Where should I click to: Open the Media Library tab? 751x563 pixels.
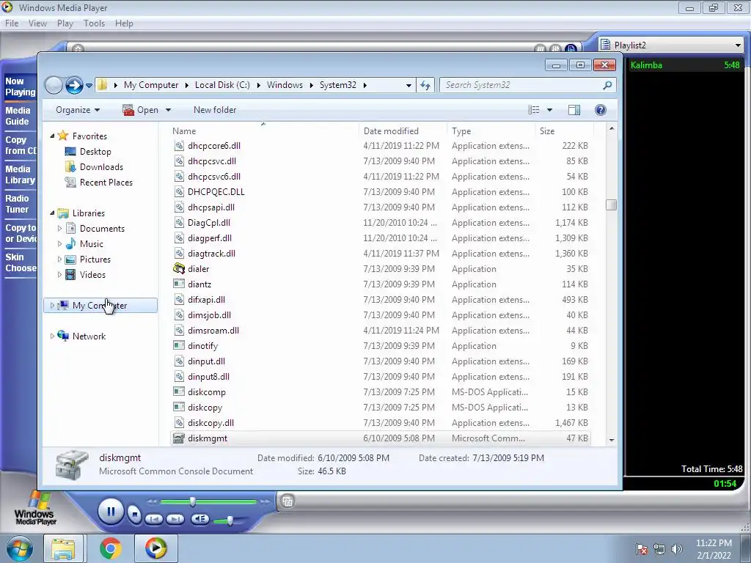[x=19, y=174]
